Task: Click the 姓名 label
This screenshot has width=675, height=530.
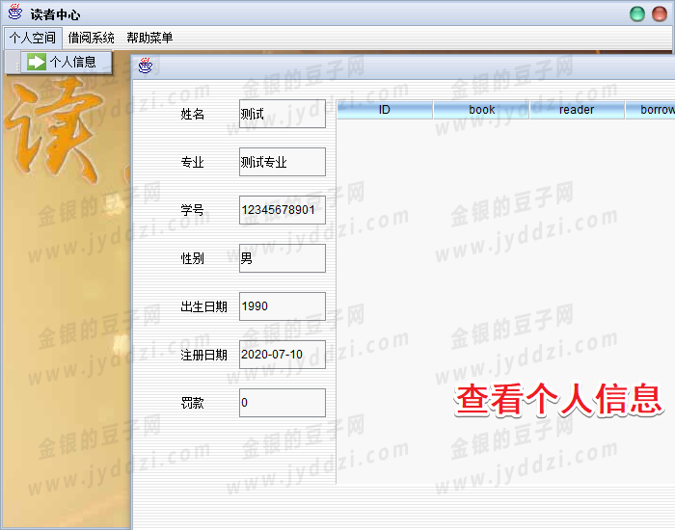Action: coord(193,114)
